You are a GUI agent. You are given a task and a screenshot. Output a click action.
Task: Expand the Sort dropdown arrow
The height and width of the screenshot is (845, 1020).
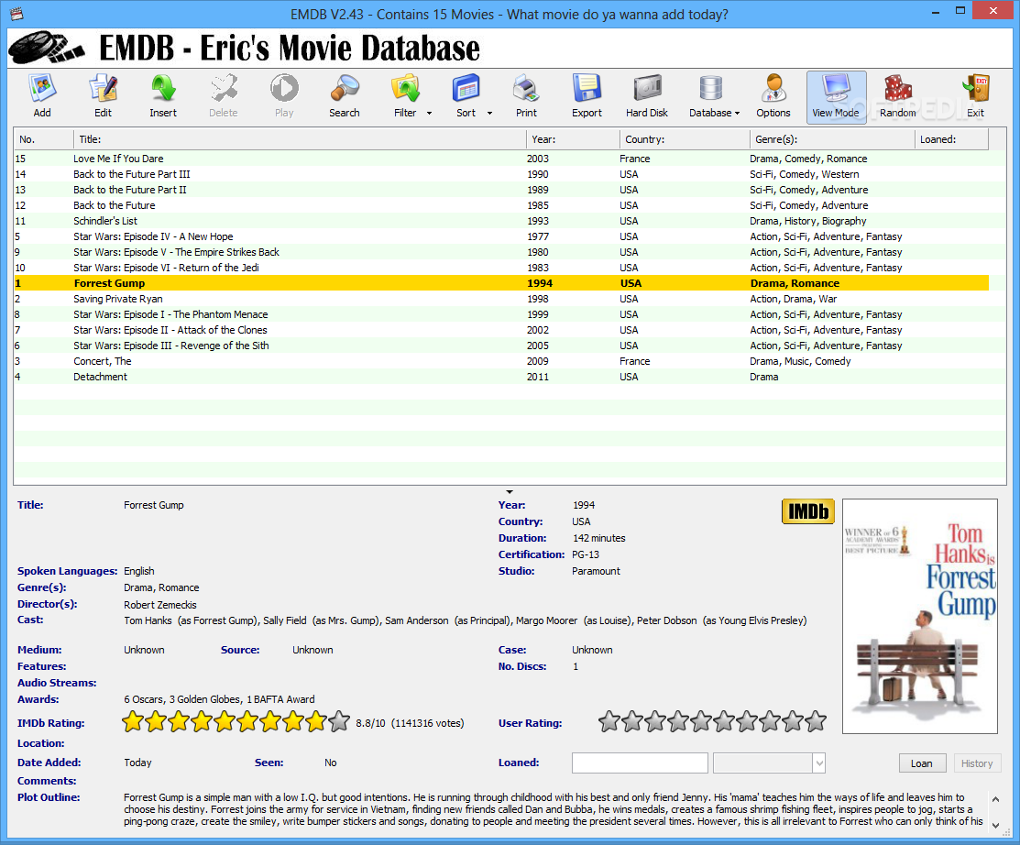pos(489,114)
